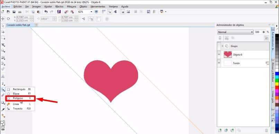Open the Objeto menu
279x134 pixels.
point(83,7)
